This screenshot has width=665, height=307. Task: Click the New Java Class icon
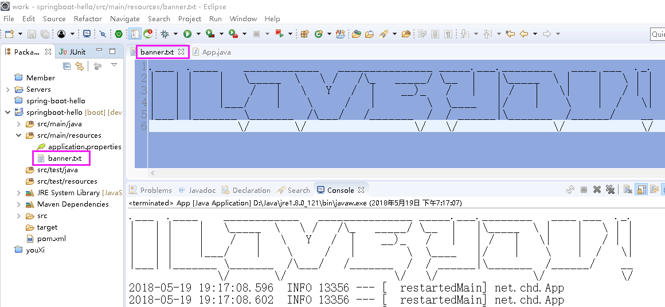[x=319, y=33]
